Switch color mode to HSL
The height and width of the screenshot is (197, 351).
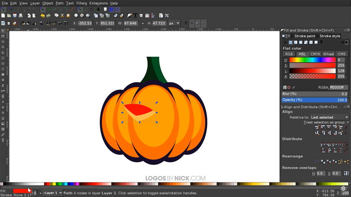click(x=302, y=54)
